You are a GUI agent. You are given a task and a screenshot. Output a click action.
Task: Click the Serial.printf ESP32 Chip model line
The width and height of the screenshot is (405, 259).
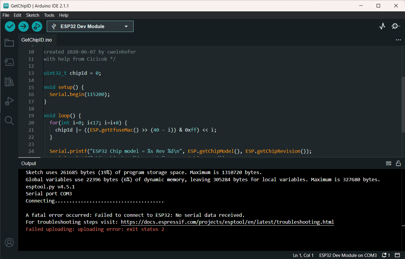tap(181, 151)
